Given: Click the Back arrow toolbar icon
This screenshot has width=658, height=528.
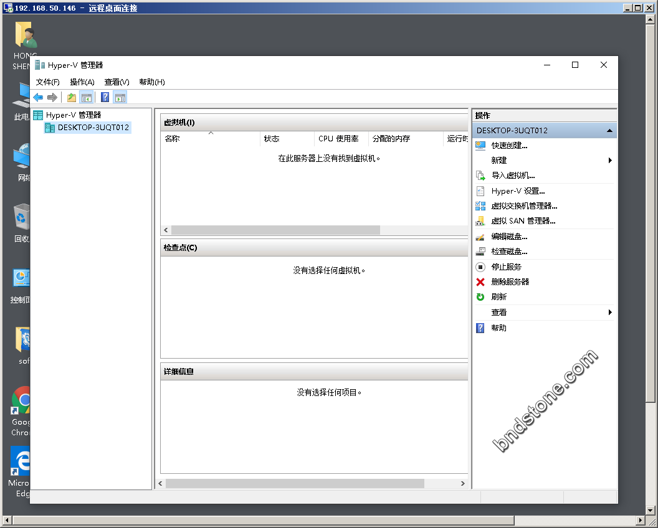Looking at the screenshot, I should pos(38,98).
